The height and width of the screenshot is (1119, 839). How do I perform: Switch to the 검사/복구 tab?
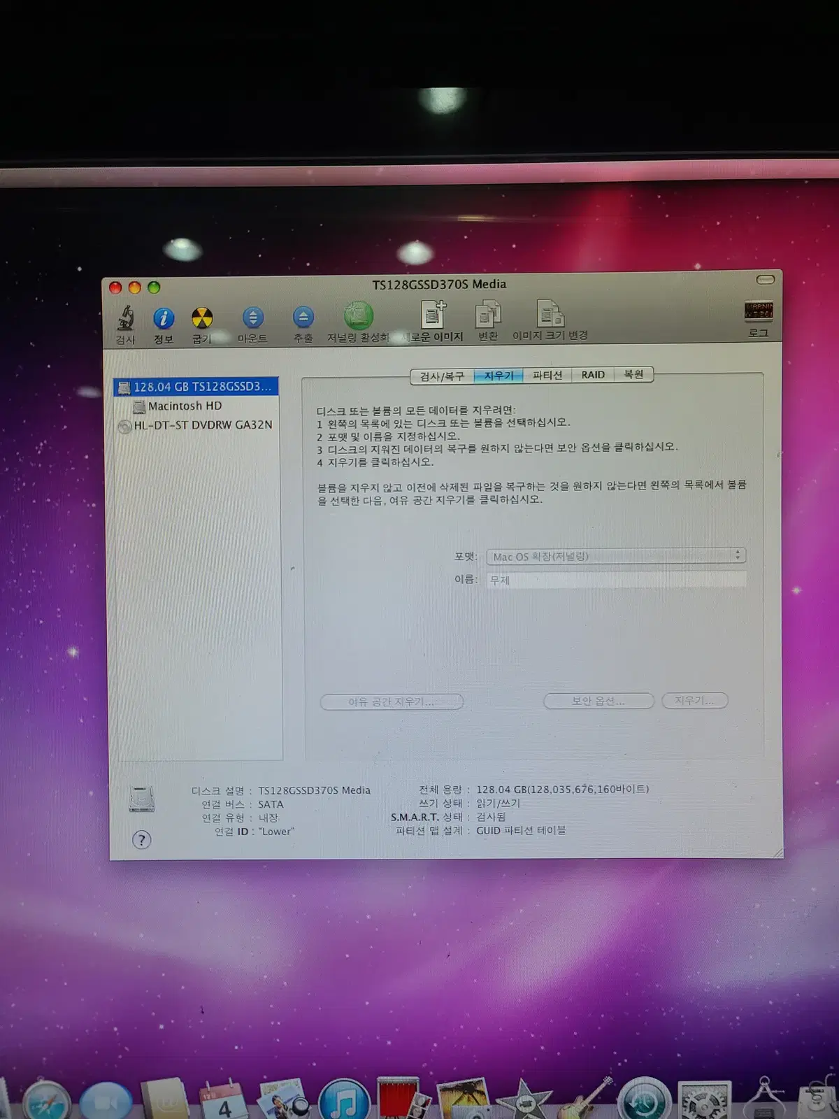442,376
